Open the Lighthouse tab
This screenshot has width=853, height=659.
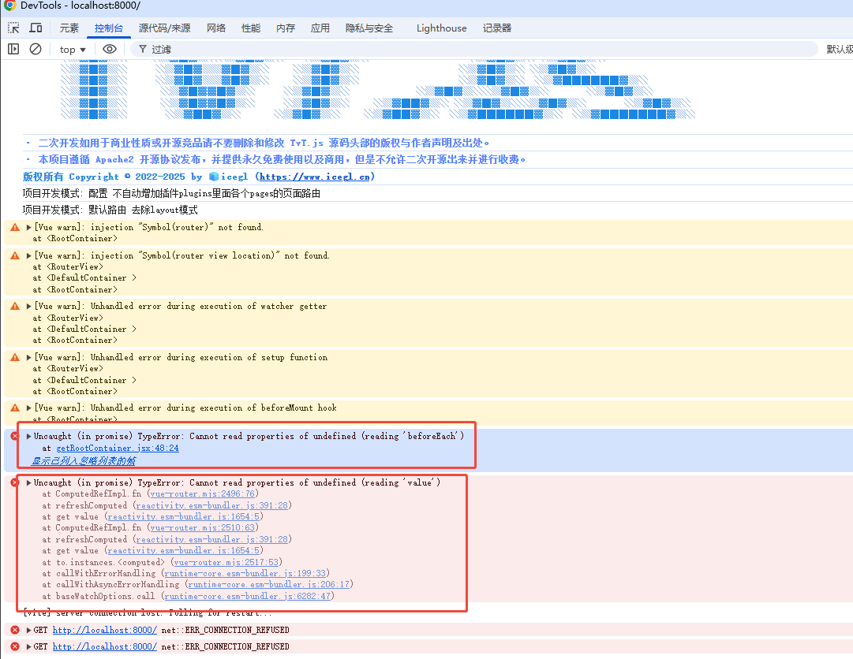tap(441, 28)
